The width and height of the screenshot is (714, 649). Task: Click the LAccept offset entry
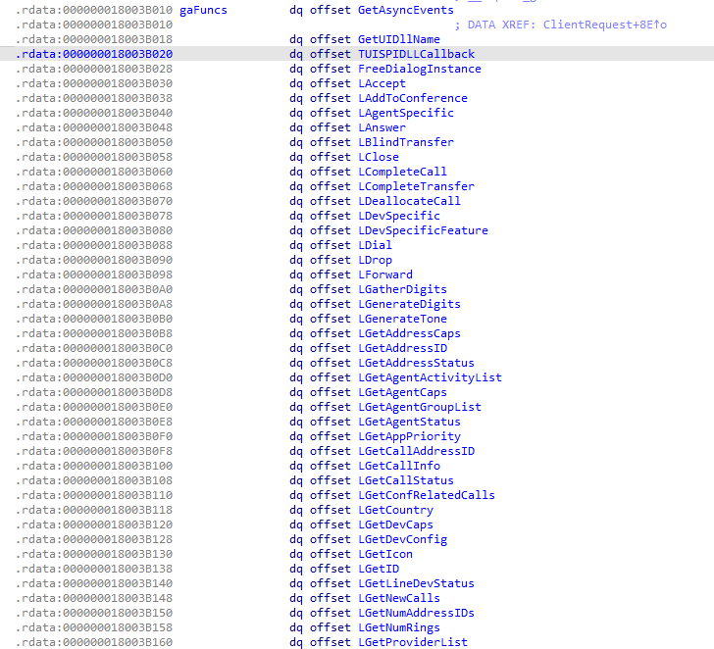(x=382, y=83)
